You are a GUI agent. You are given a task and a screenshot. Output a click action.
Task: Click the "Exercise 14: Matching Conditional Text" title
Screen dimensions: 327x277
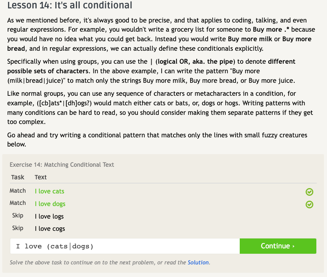(x=62, y=165)
